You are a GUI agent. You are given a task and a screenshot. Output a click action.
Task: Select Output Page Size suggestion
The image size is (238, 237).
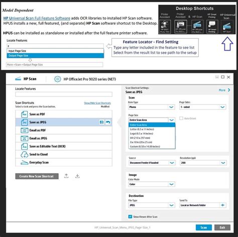(55, 56)
